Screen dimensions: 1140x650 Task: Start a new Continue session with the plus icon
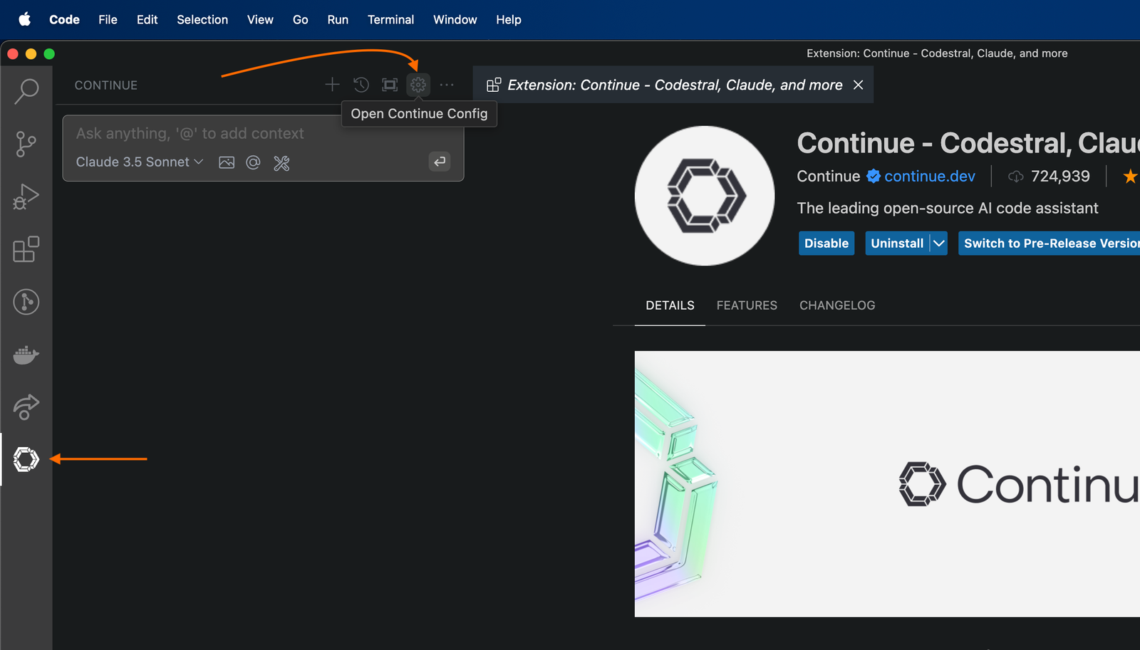tap(332, 85)
